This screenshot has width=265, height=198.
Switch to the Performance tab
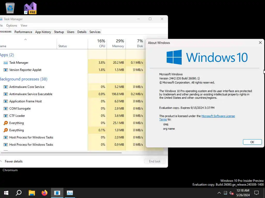point(23,32)
